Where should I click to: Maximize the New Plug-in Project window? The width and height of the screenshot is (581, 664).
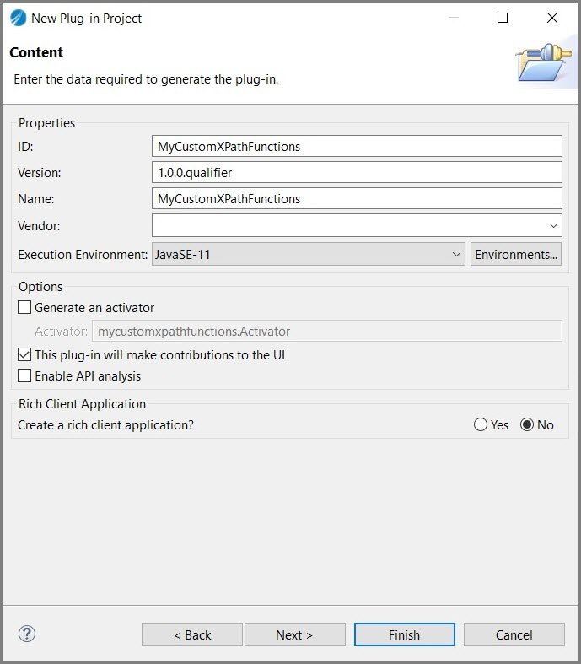pos(503,18)
